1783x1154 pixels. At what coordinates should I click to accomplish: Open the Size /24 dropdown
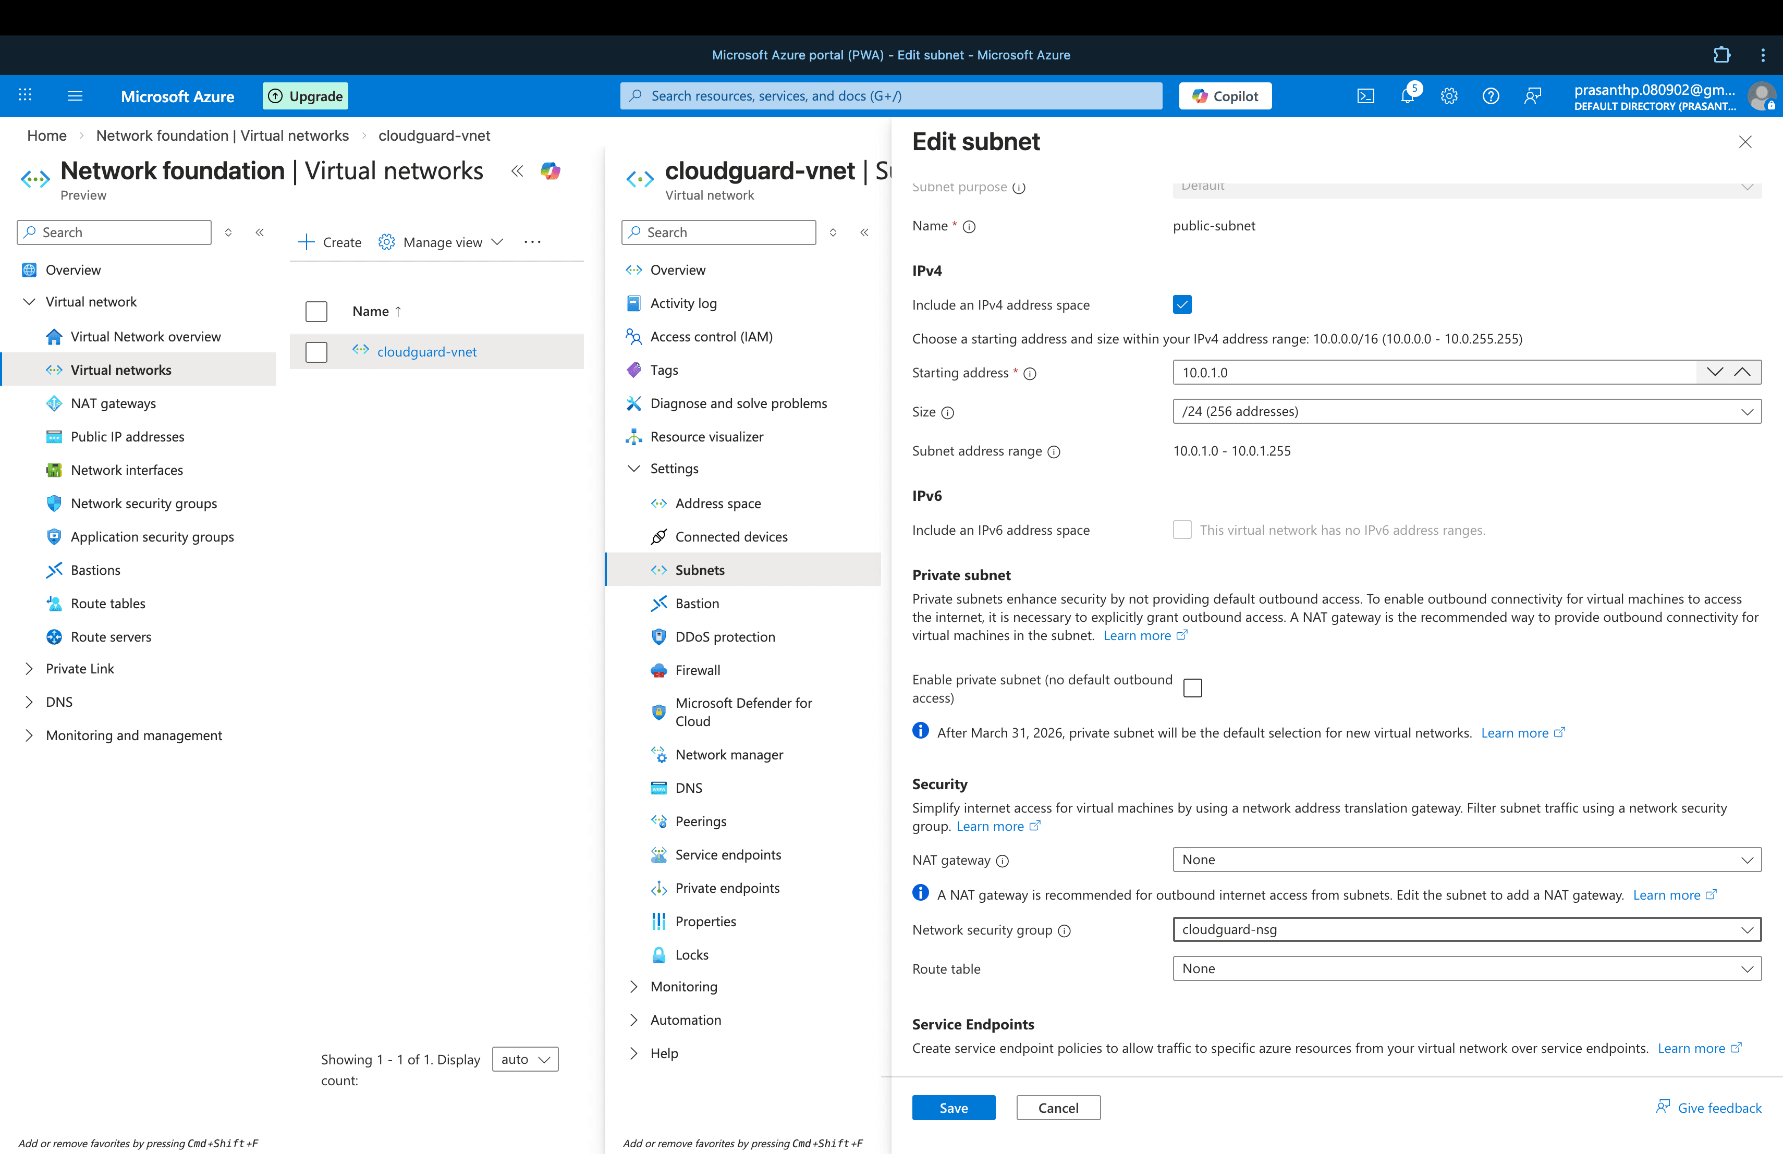tap(1466, 411)
